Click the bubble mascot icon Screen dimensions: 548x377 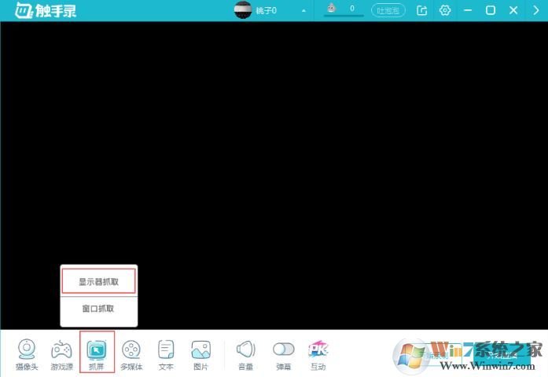331,8
